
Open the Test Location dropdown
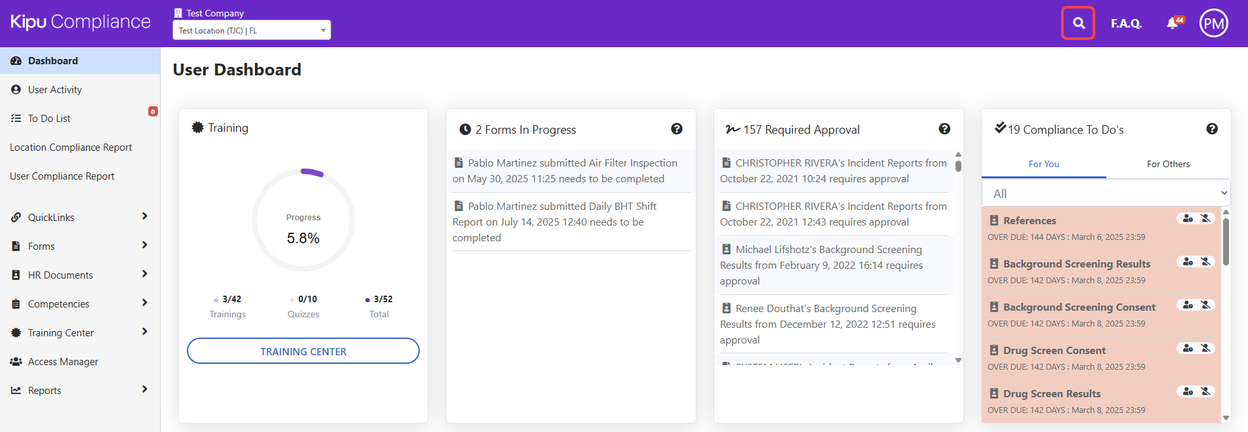[x=251, y=30]
